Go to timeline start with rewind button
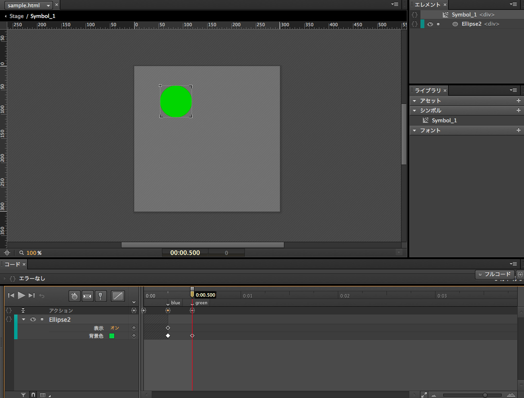 click(x=11, y=295)
